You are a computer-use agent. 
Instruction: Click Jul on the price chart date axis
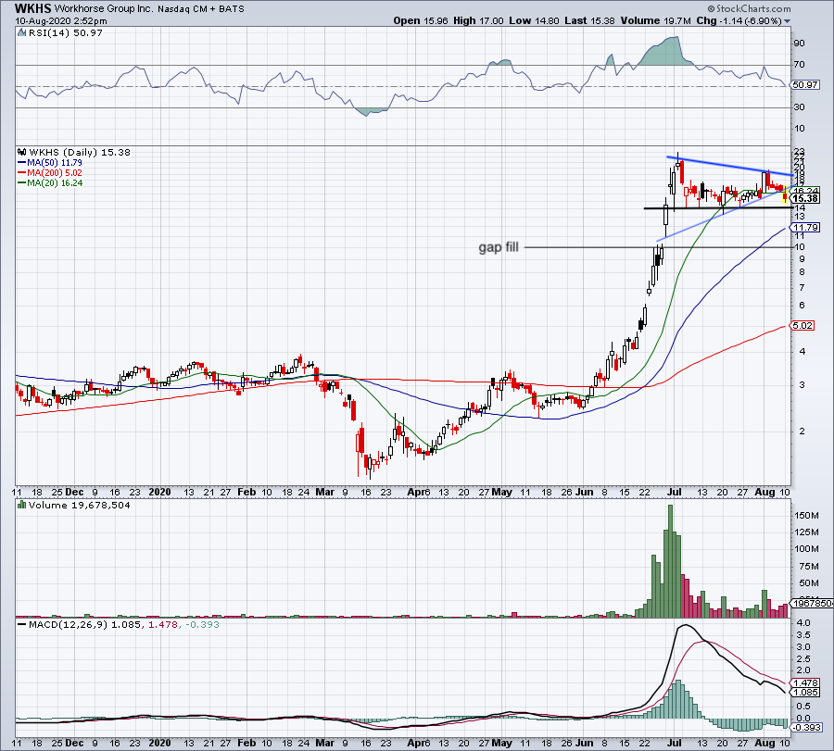675,492
